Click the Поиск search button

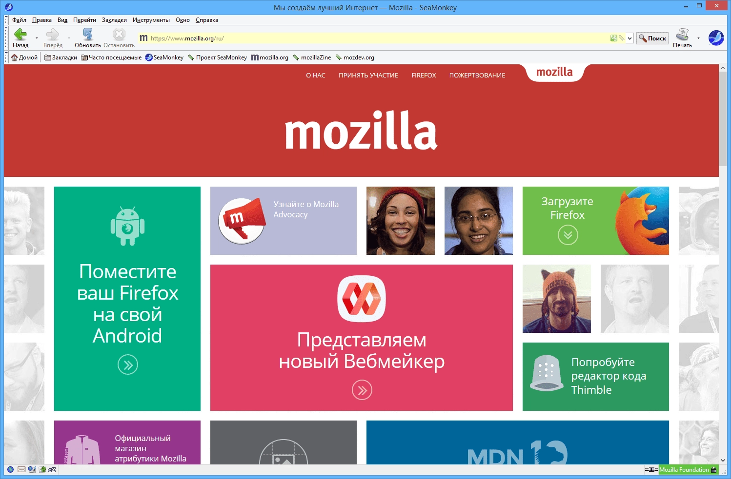click(x=653, y=38)
